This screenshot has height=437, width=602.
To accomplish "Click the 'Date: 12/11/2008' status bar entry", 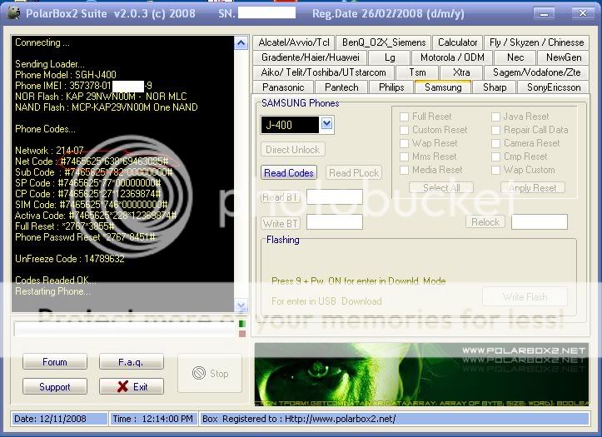I will click(x=59, y=419).
